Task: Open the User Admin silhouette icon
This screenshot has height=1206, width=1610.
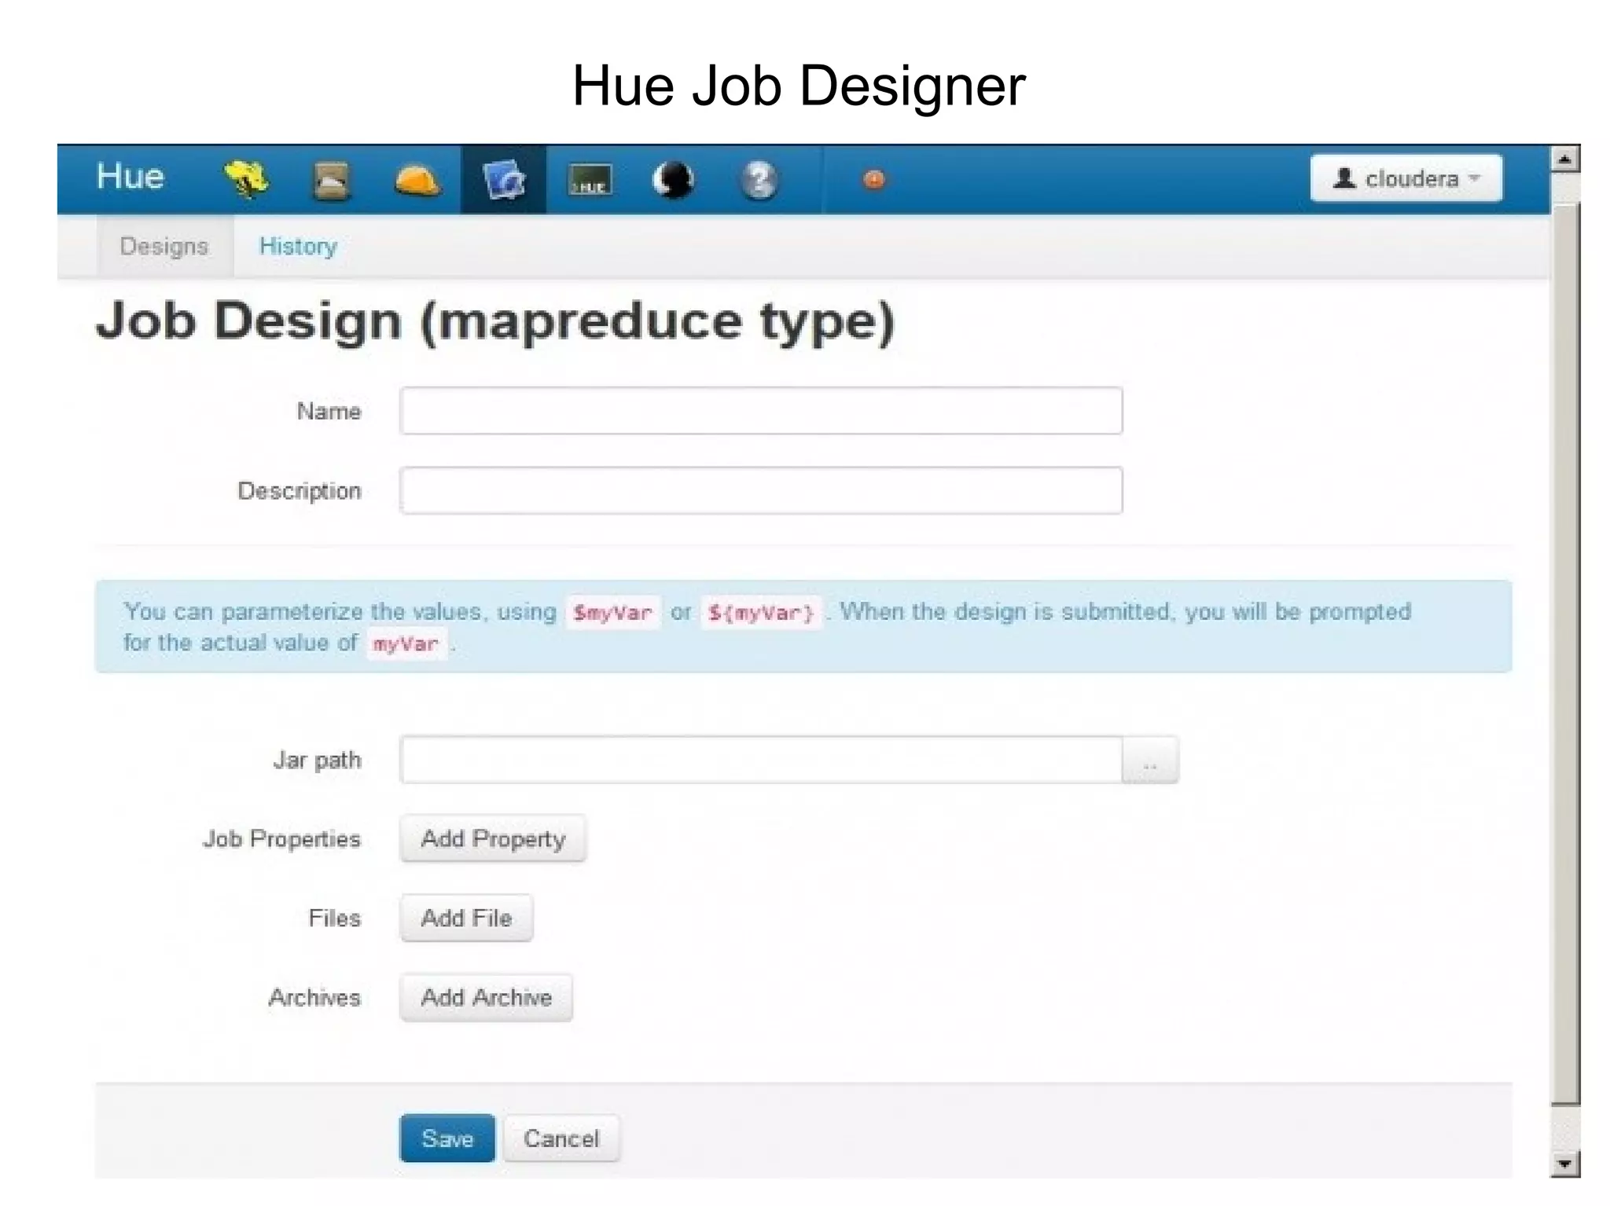Action: [x=674, y=180]
